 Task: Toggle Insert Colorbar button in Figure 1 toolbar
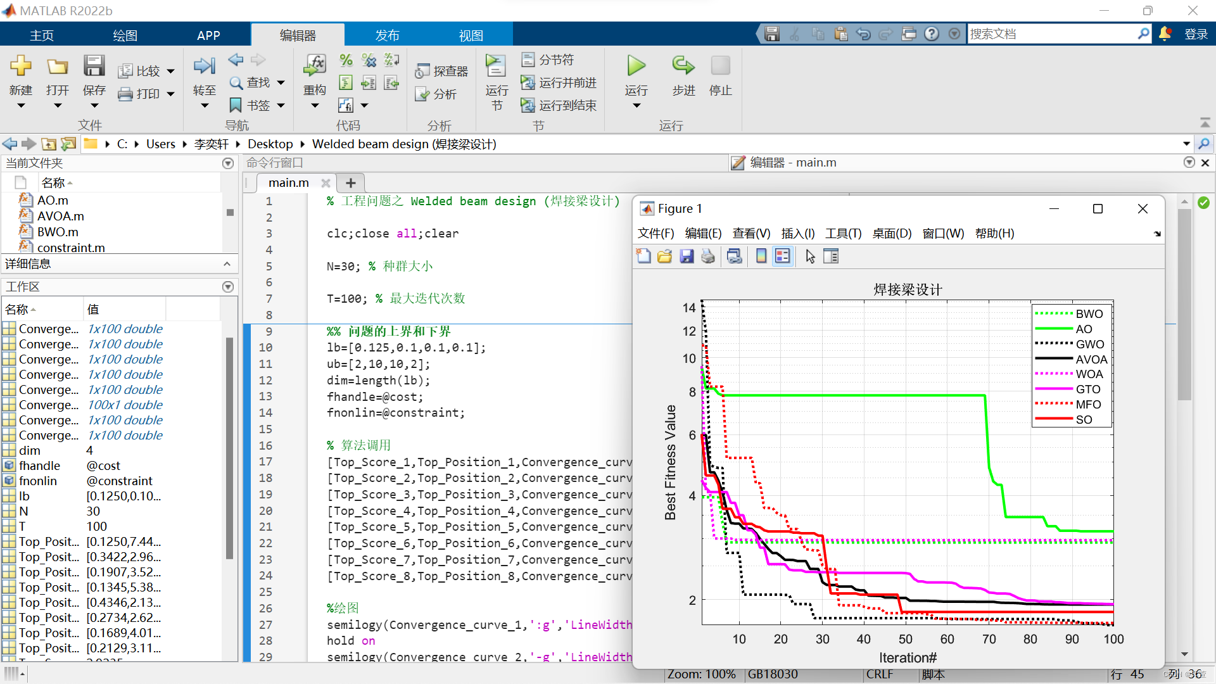[x=761, y=256]
